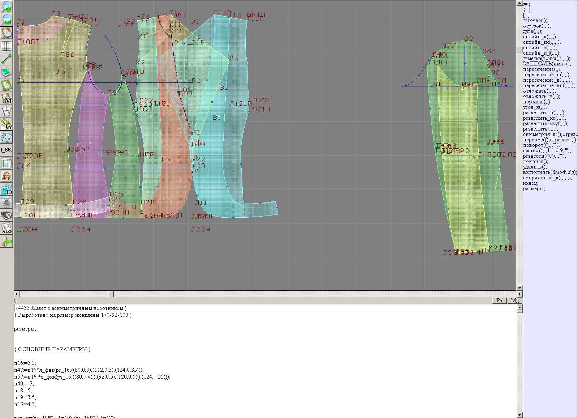Click the woman portrait icon
578x418 pixels.
tap(7, 176)
